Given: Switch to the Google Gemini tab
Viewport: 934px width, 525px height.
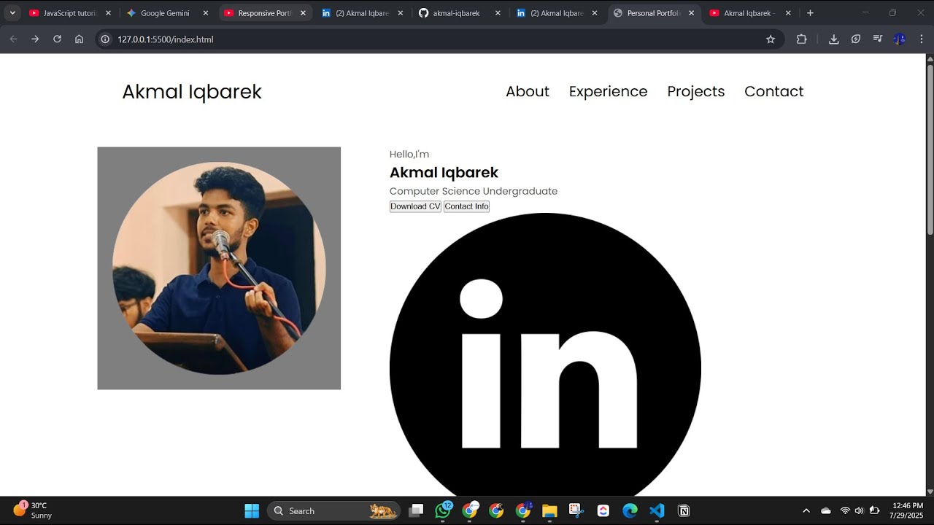Looking at the screenshot, I should [x=168, y=13].
